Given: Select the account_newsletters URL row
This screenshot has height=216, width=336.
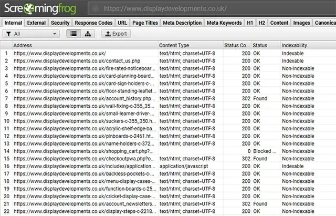Looking at the screenshot, I should (85, 204).
